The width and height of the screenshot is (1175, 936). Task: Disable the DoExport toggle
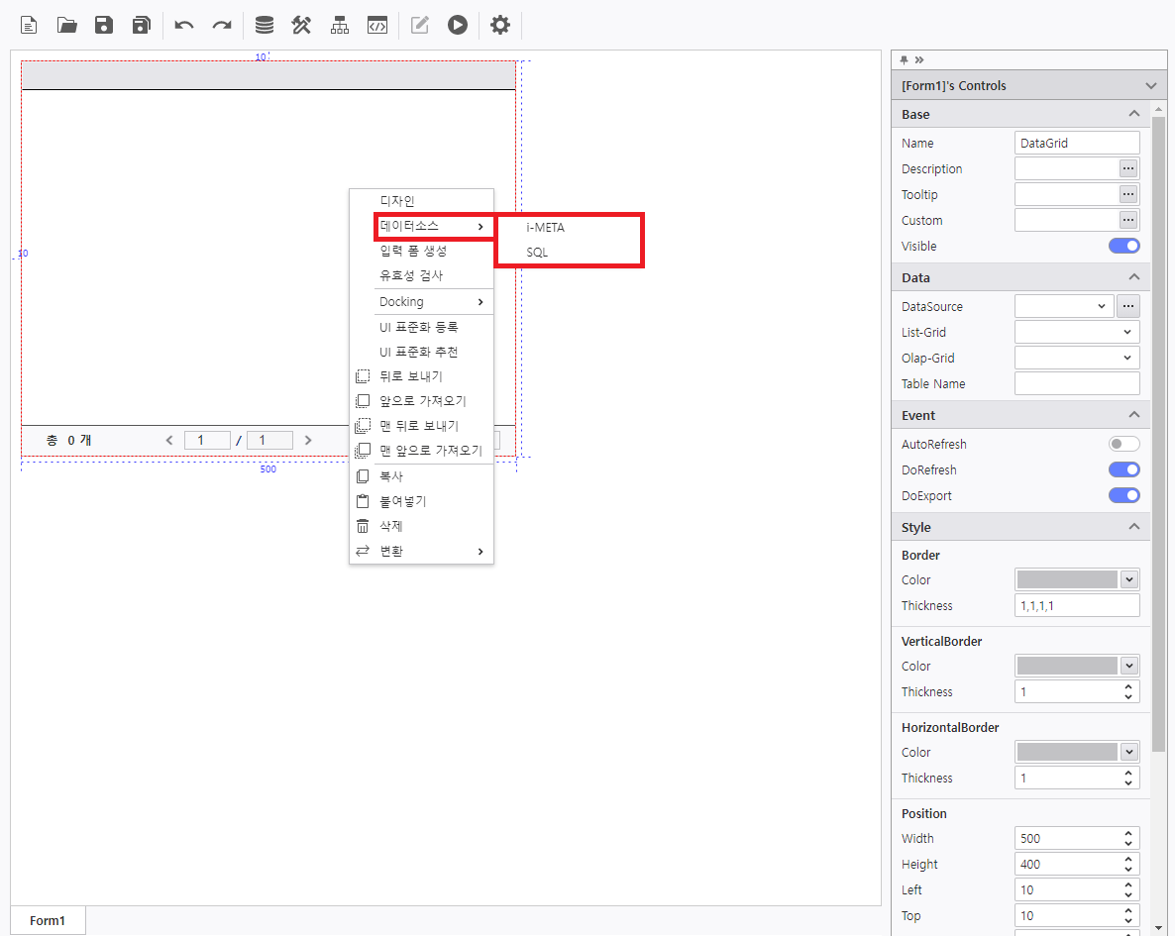(x=1123, y=495)
